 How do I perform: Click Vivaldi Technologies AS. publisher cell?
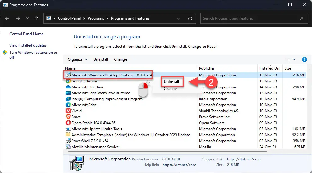click(219, 111)
